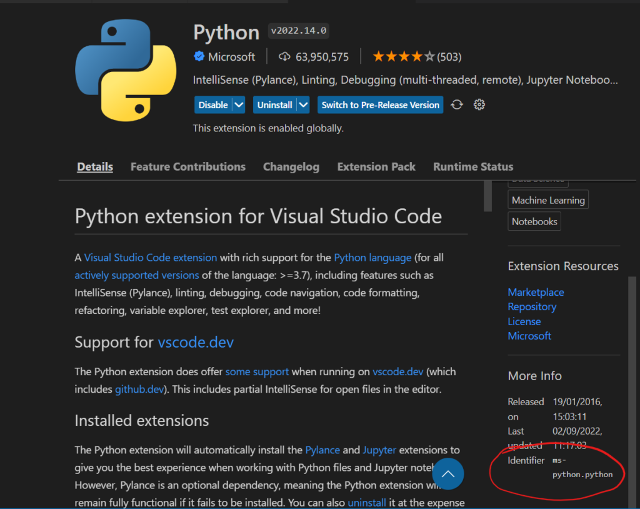
Task: Click the sync extension refresh icon
Action: pyautogui.click(x=457, y=104)
